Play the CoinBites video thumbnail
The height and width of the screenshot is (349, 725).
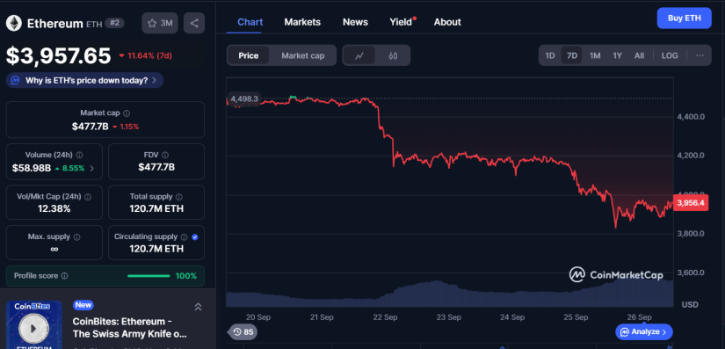pos(33,328)
